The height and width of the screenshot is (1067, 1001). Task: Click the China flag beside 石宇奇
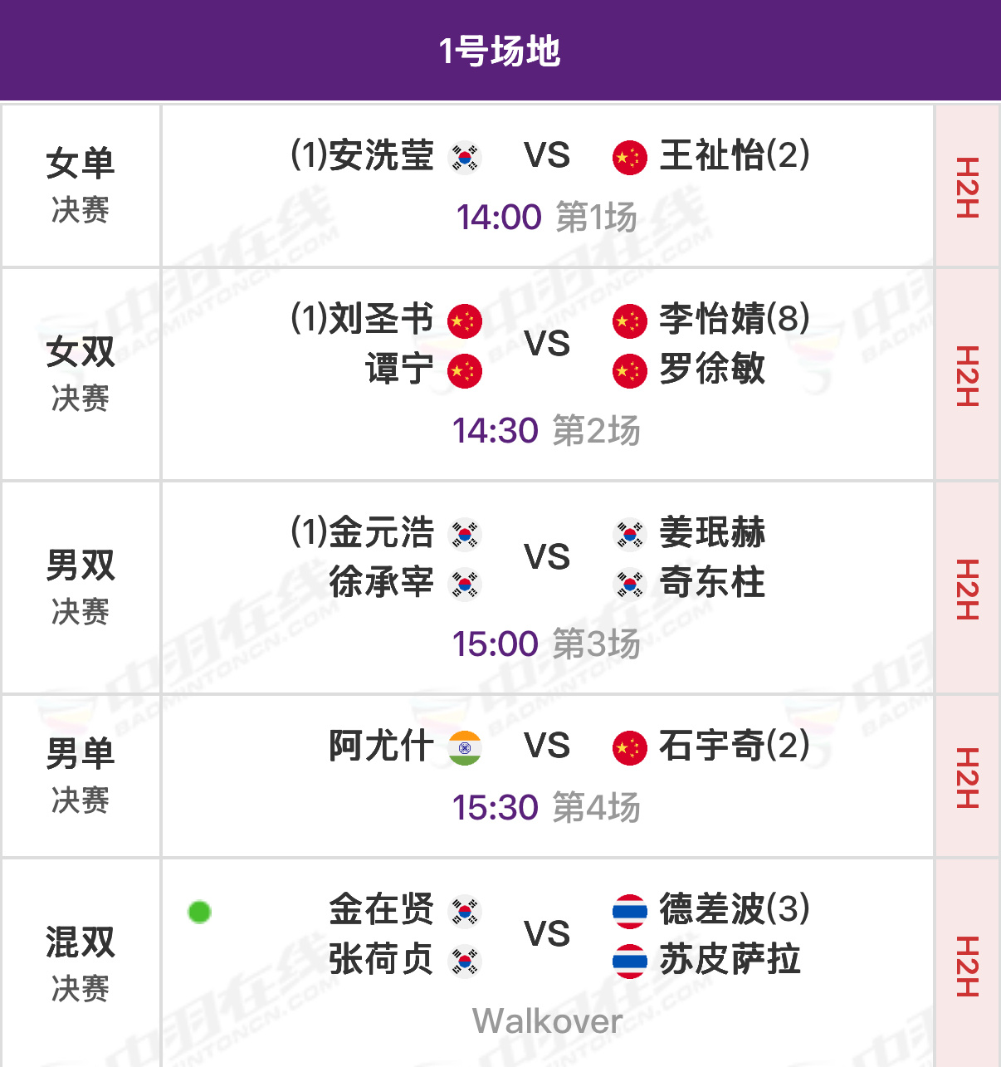630,747
